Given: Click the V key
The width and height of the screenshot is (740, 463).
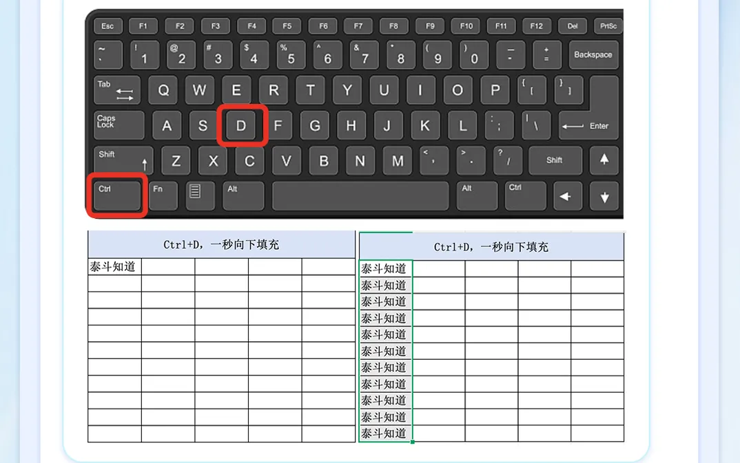Looking at the screenshot, I should (287, 160).
